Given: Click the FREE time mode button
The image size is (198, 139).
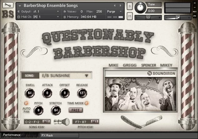Looking at the screenshot, I should click(76, 110).
